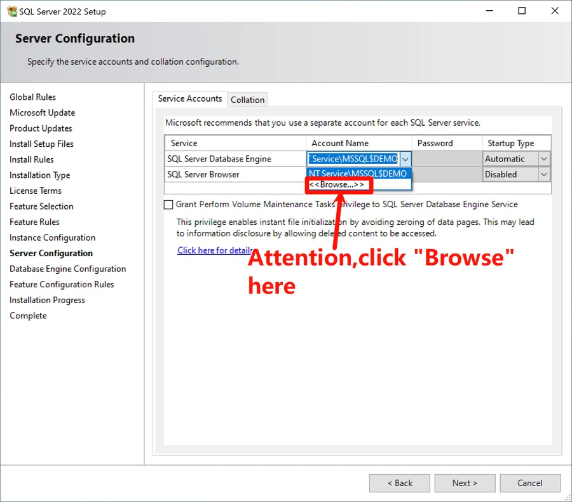
Task: Click Installation Progress step
Action: [x=48, y=301]
